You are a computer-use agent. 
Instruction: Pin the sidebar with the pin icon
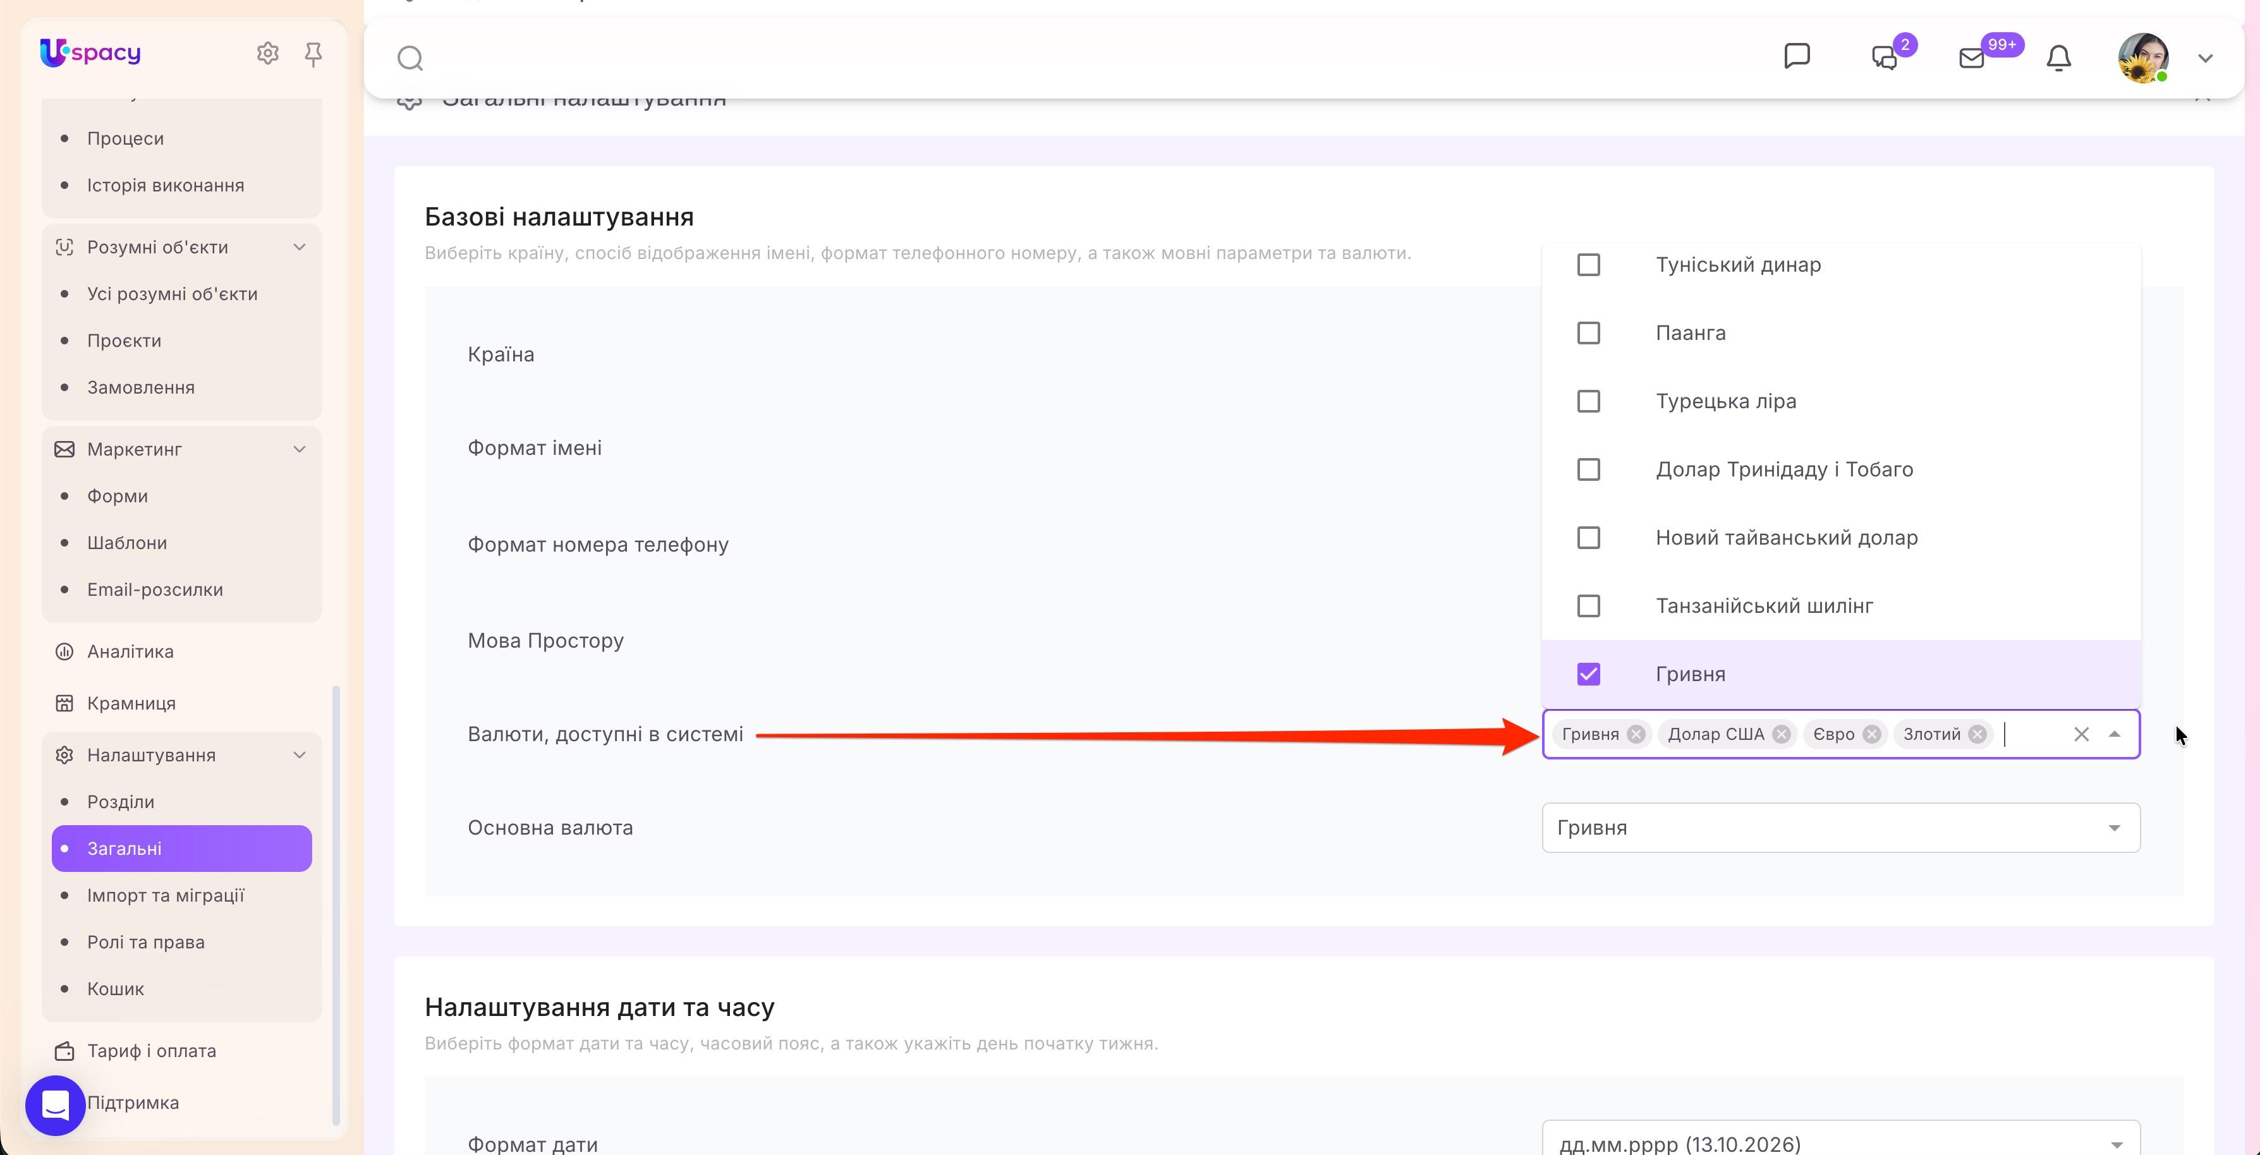coord(313,54)
